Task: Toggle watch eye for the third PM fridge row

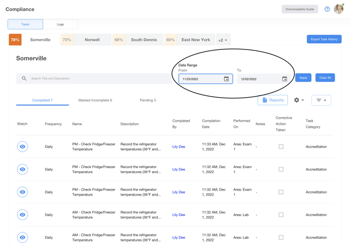Action: (x=22, y=192)
